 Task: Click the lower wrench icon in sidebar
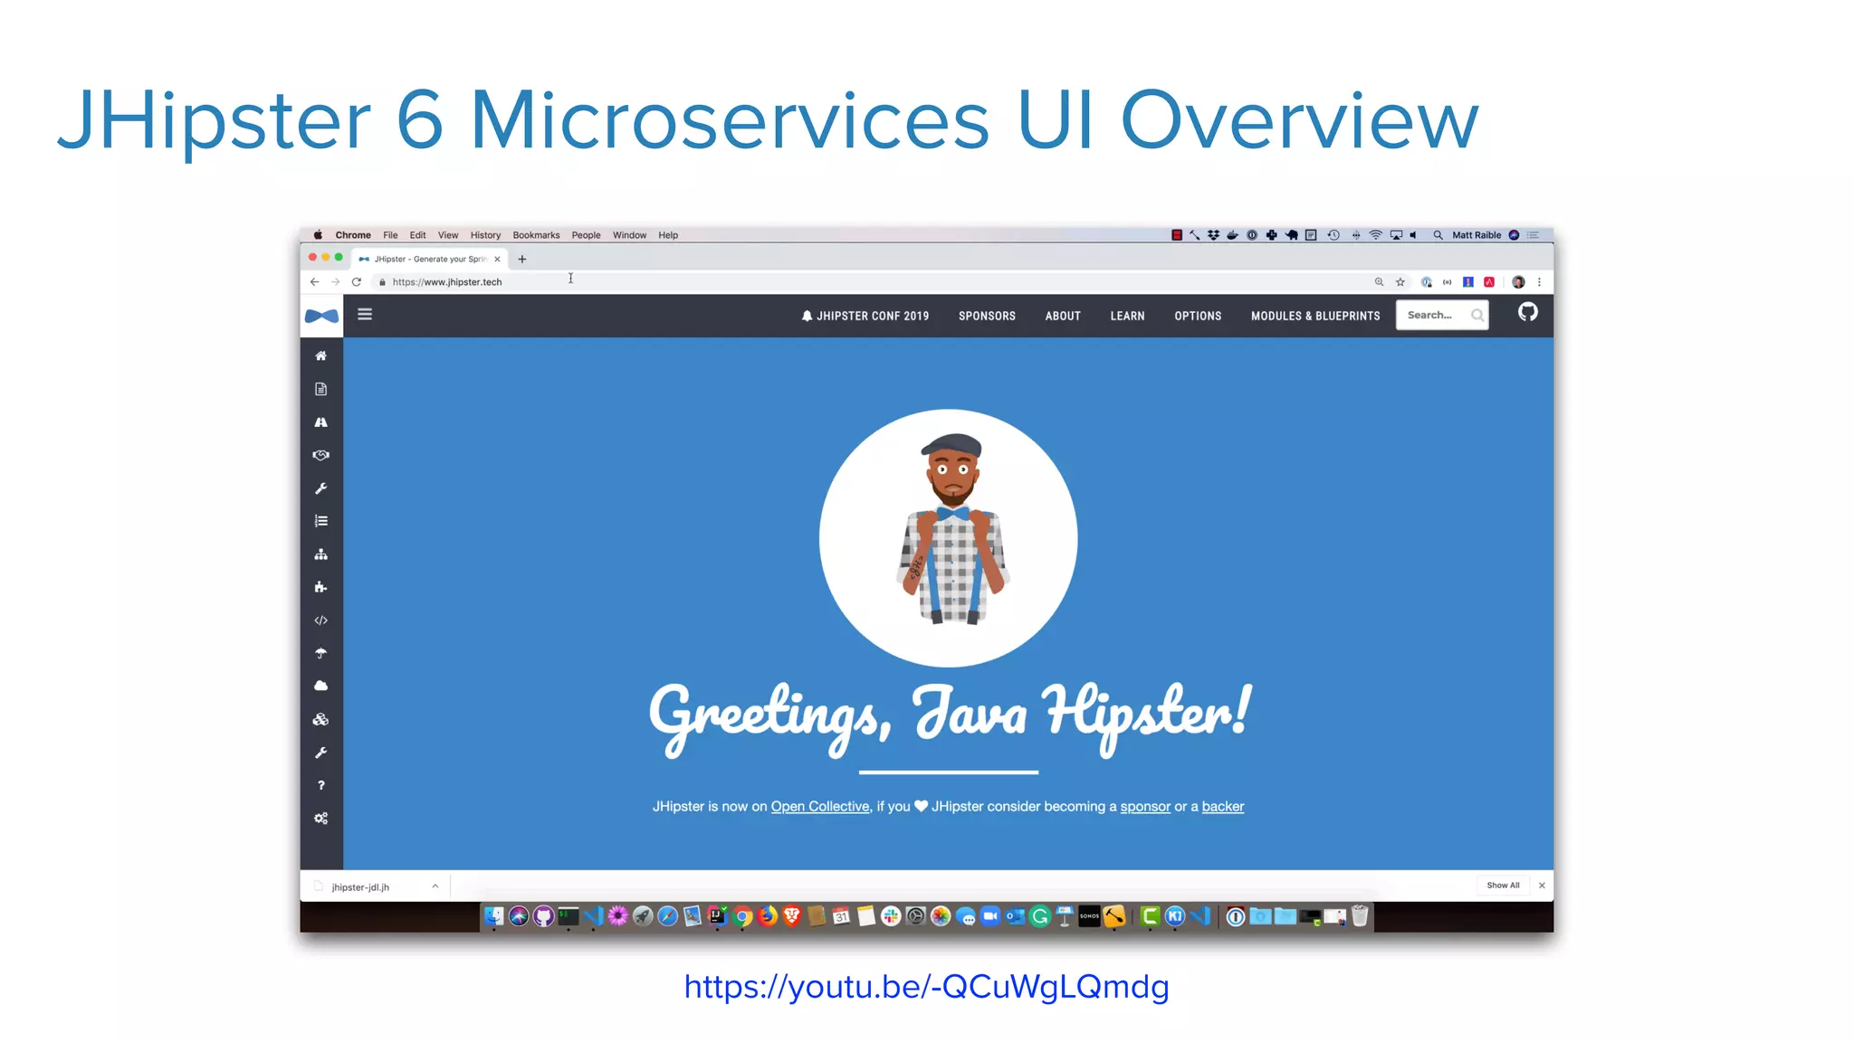click(320, 753)
